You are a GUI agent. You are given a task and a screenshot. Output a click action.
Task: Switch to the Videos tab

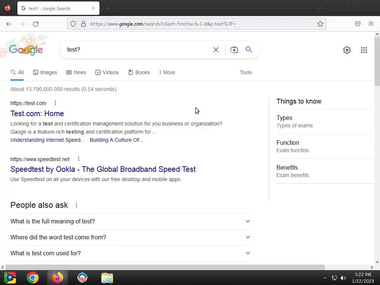pyautogui.click(x=107, y=72)
